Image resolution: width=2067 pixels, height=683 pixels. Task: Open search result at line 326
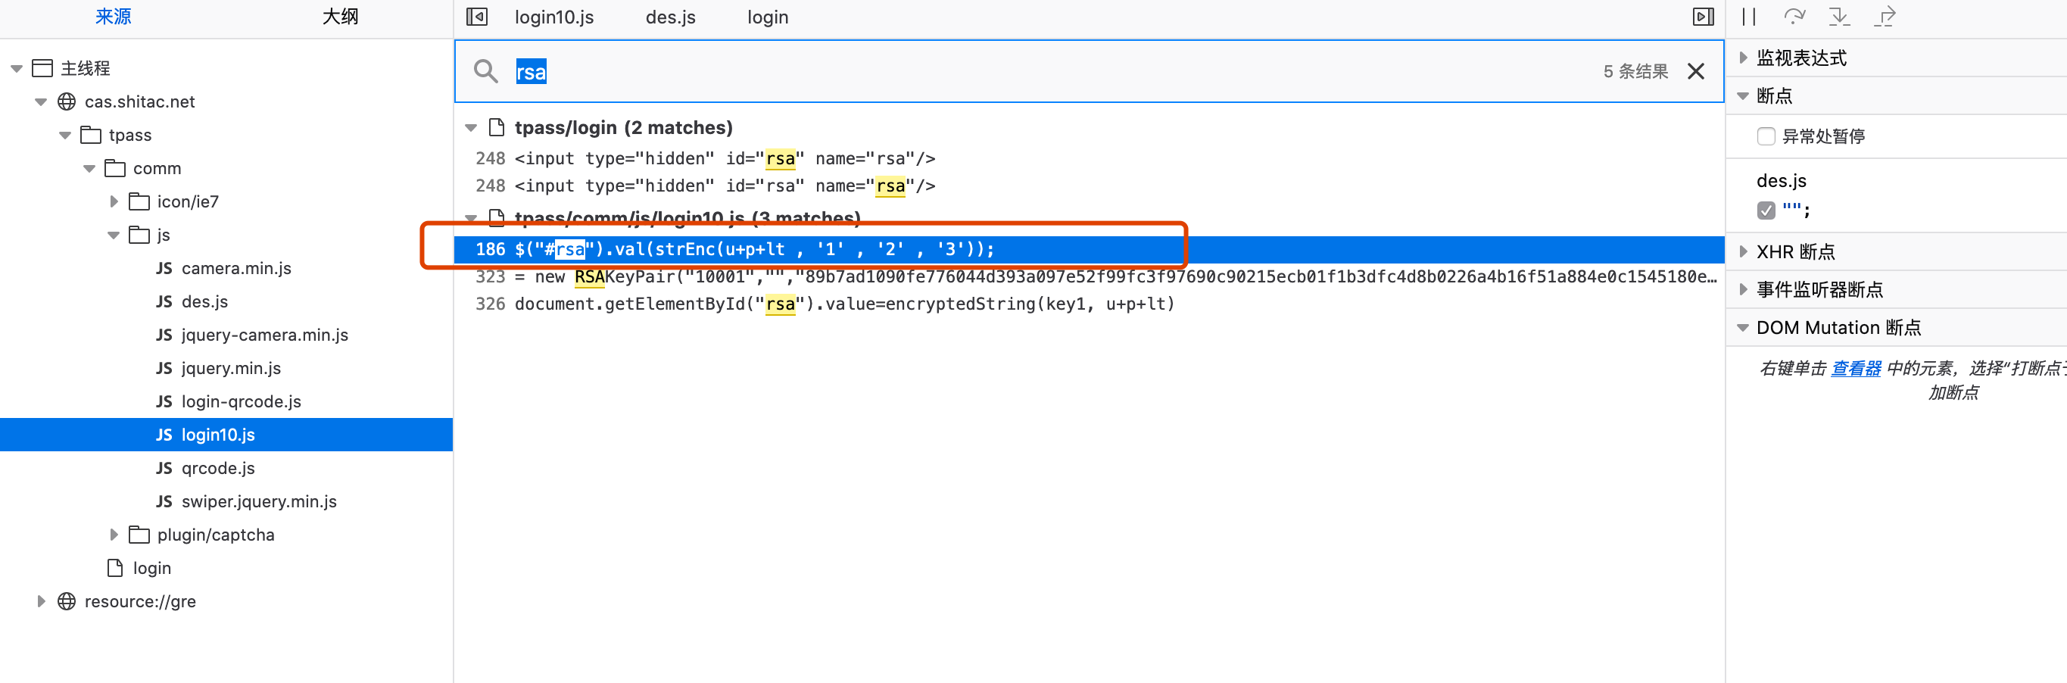[843, 304]
